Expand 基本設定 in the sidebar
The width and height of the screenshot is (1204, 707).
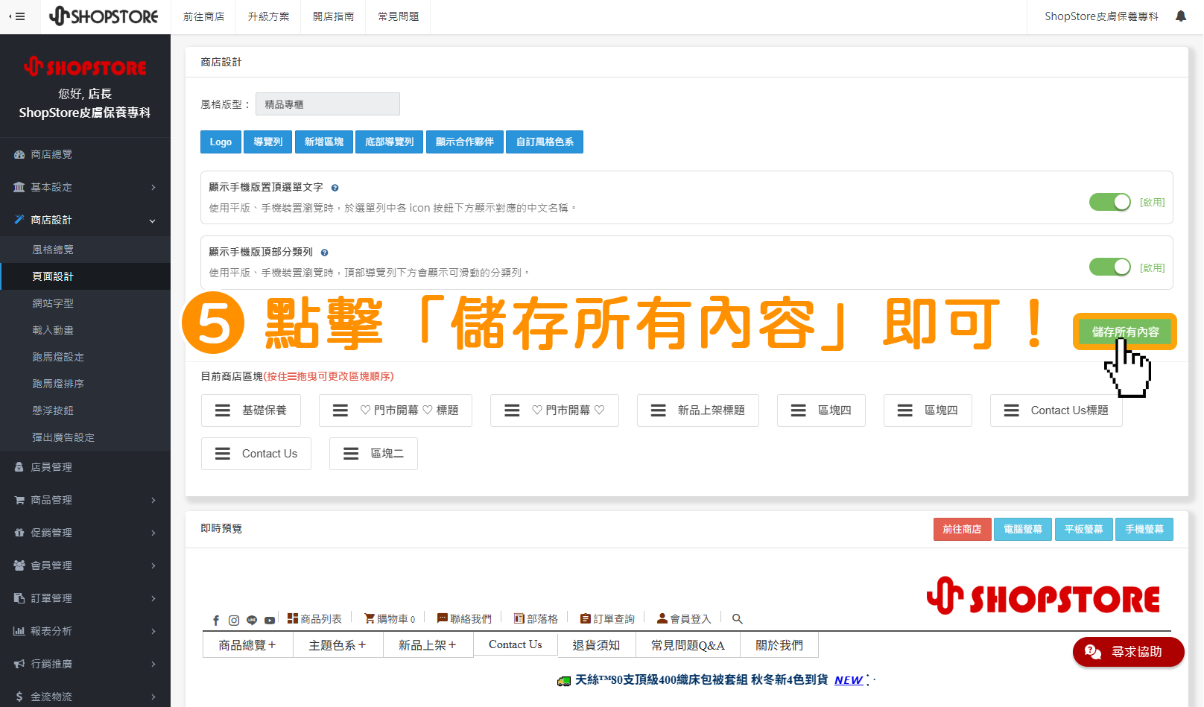point(85,188)
